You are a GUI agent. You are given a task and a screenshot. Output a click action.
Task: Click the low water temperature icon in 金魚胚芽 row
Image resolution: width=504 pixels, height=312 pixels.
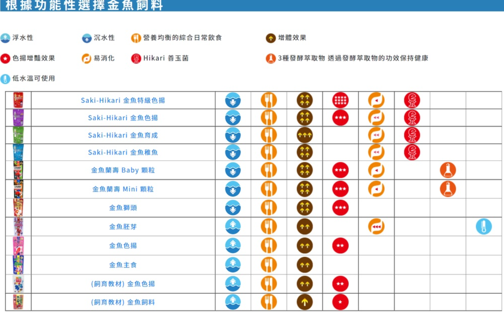pyautogui.click(x=484, y=227)
